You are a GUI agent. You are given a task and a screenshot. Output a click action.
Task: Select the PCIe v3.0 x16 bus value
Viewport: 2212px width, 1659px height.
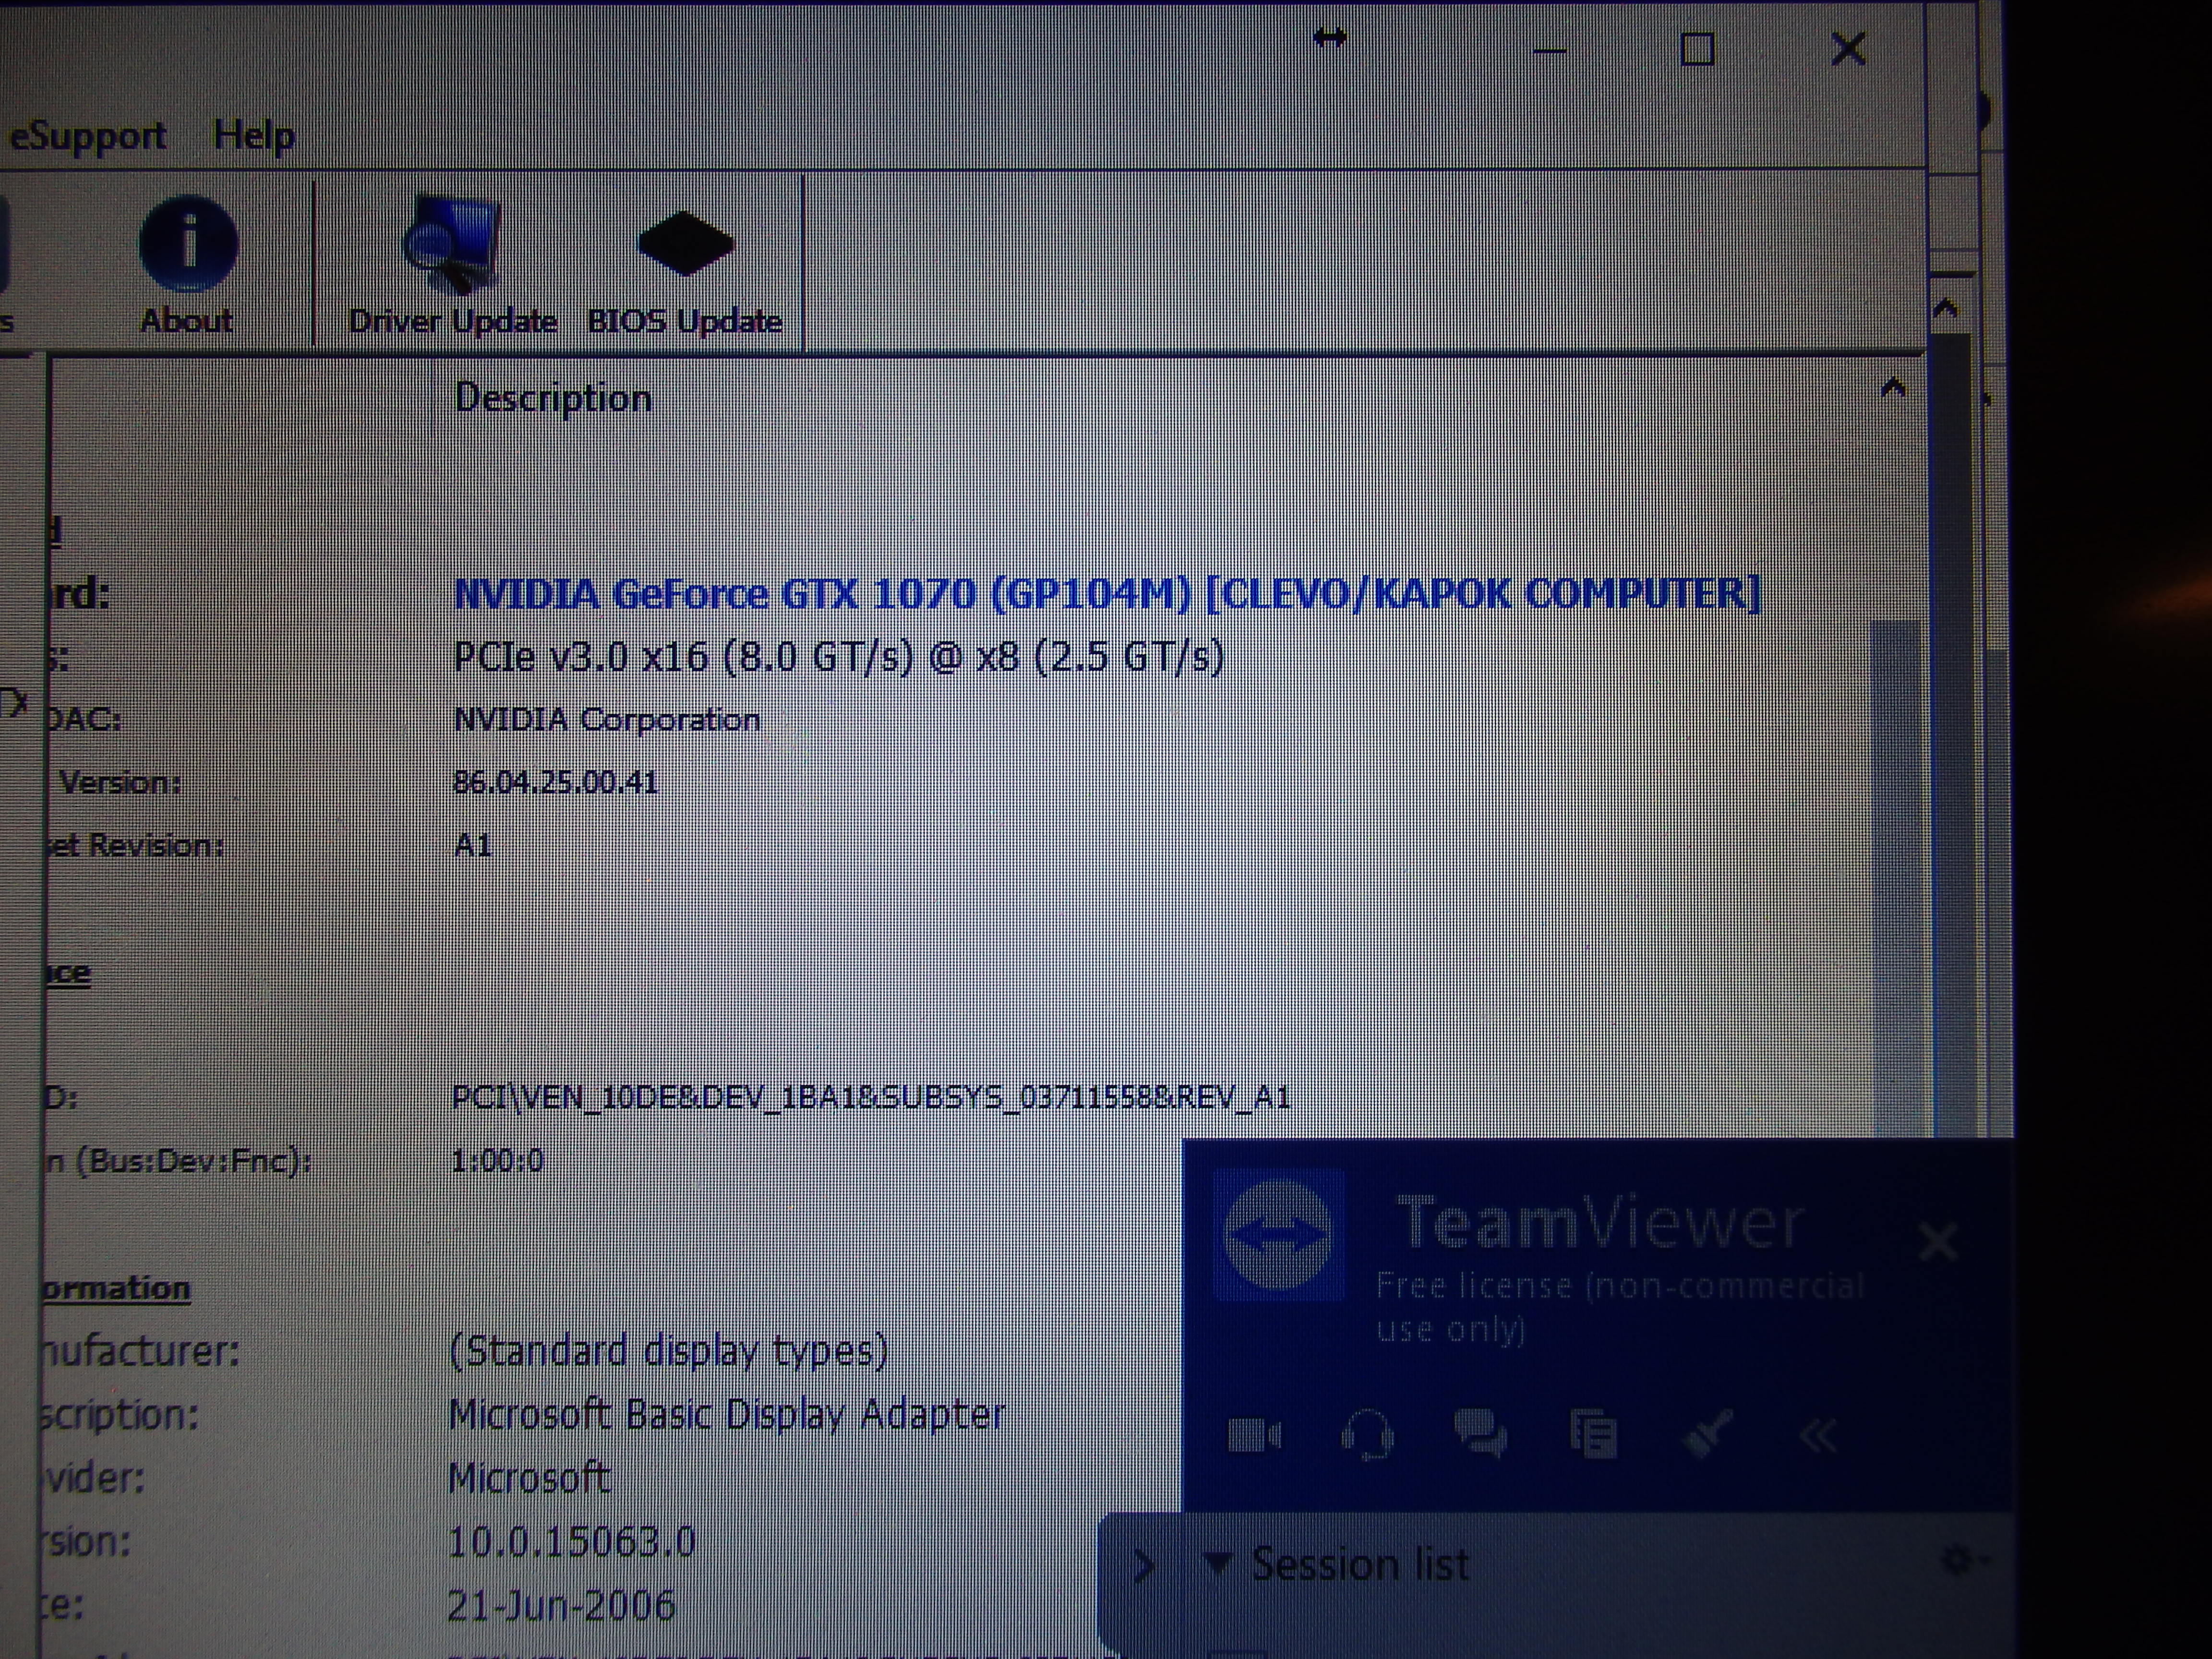tap(839, 657)
